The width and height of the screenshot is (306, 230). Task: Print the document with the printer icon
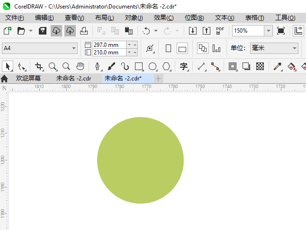[84, 31]
